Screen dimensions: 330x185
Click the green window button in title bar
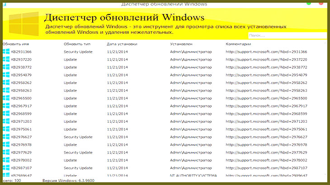[x=309, y=3]
